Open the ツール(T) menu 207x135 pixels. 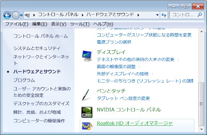(80, 24)
